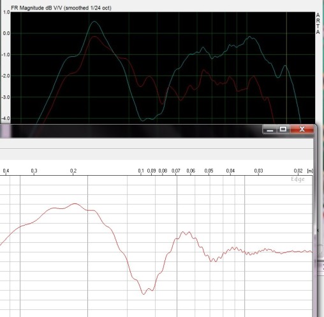Maximize the Edge graph window

pos(283,129)
